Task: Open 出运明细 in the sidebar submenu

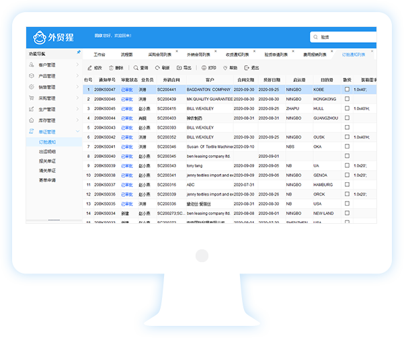Action: [47, 151]
